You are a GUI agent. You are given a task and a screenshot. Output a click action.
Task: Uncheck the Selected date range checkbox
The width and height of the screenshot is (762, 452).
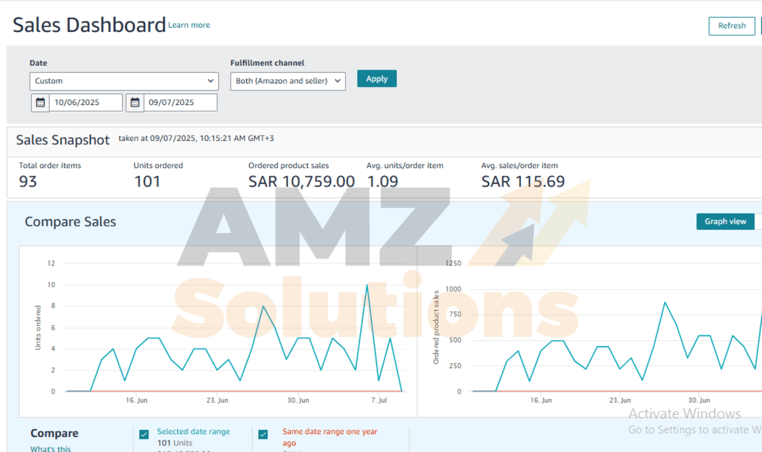coord(144,434)
